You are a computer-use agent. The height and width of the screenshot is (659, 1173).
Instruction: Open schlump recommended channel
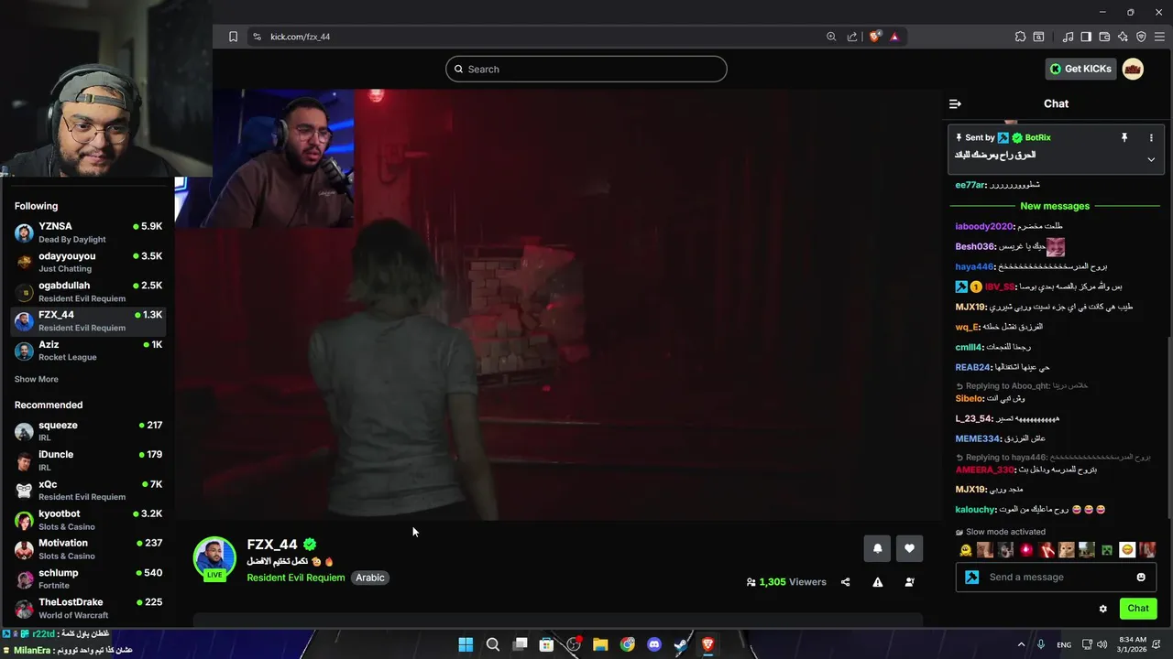(87, 578)
